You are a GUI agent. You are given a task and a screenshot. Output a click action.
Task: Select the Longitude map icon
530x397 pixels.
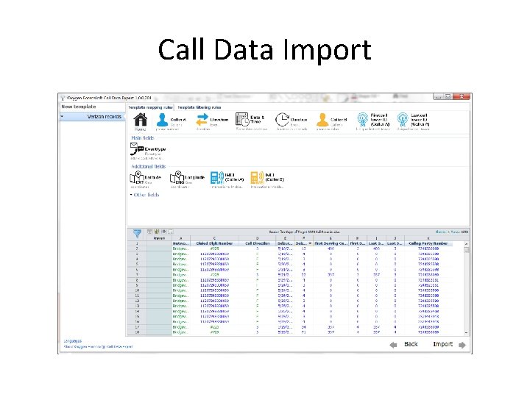(177, 177)
